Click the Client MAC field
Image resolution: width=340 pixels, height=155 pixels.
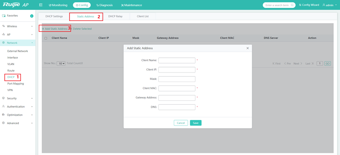[x=177, y=88]
